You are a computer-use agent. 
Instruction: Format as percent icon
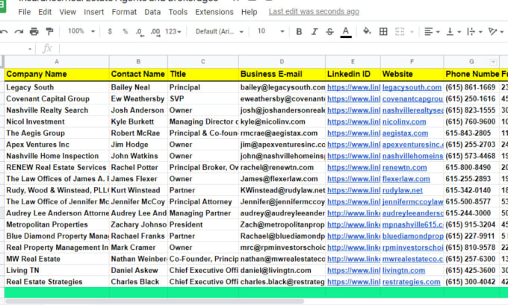coord(125,31)
